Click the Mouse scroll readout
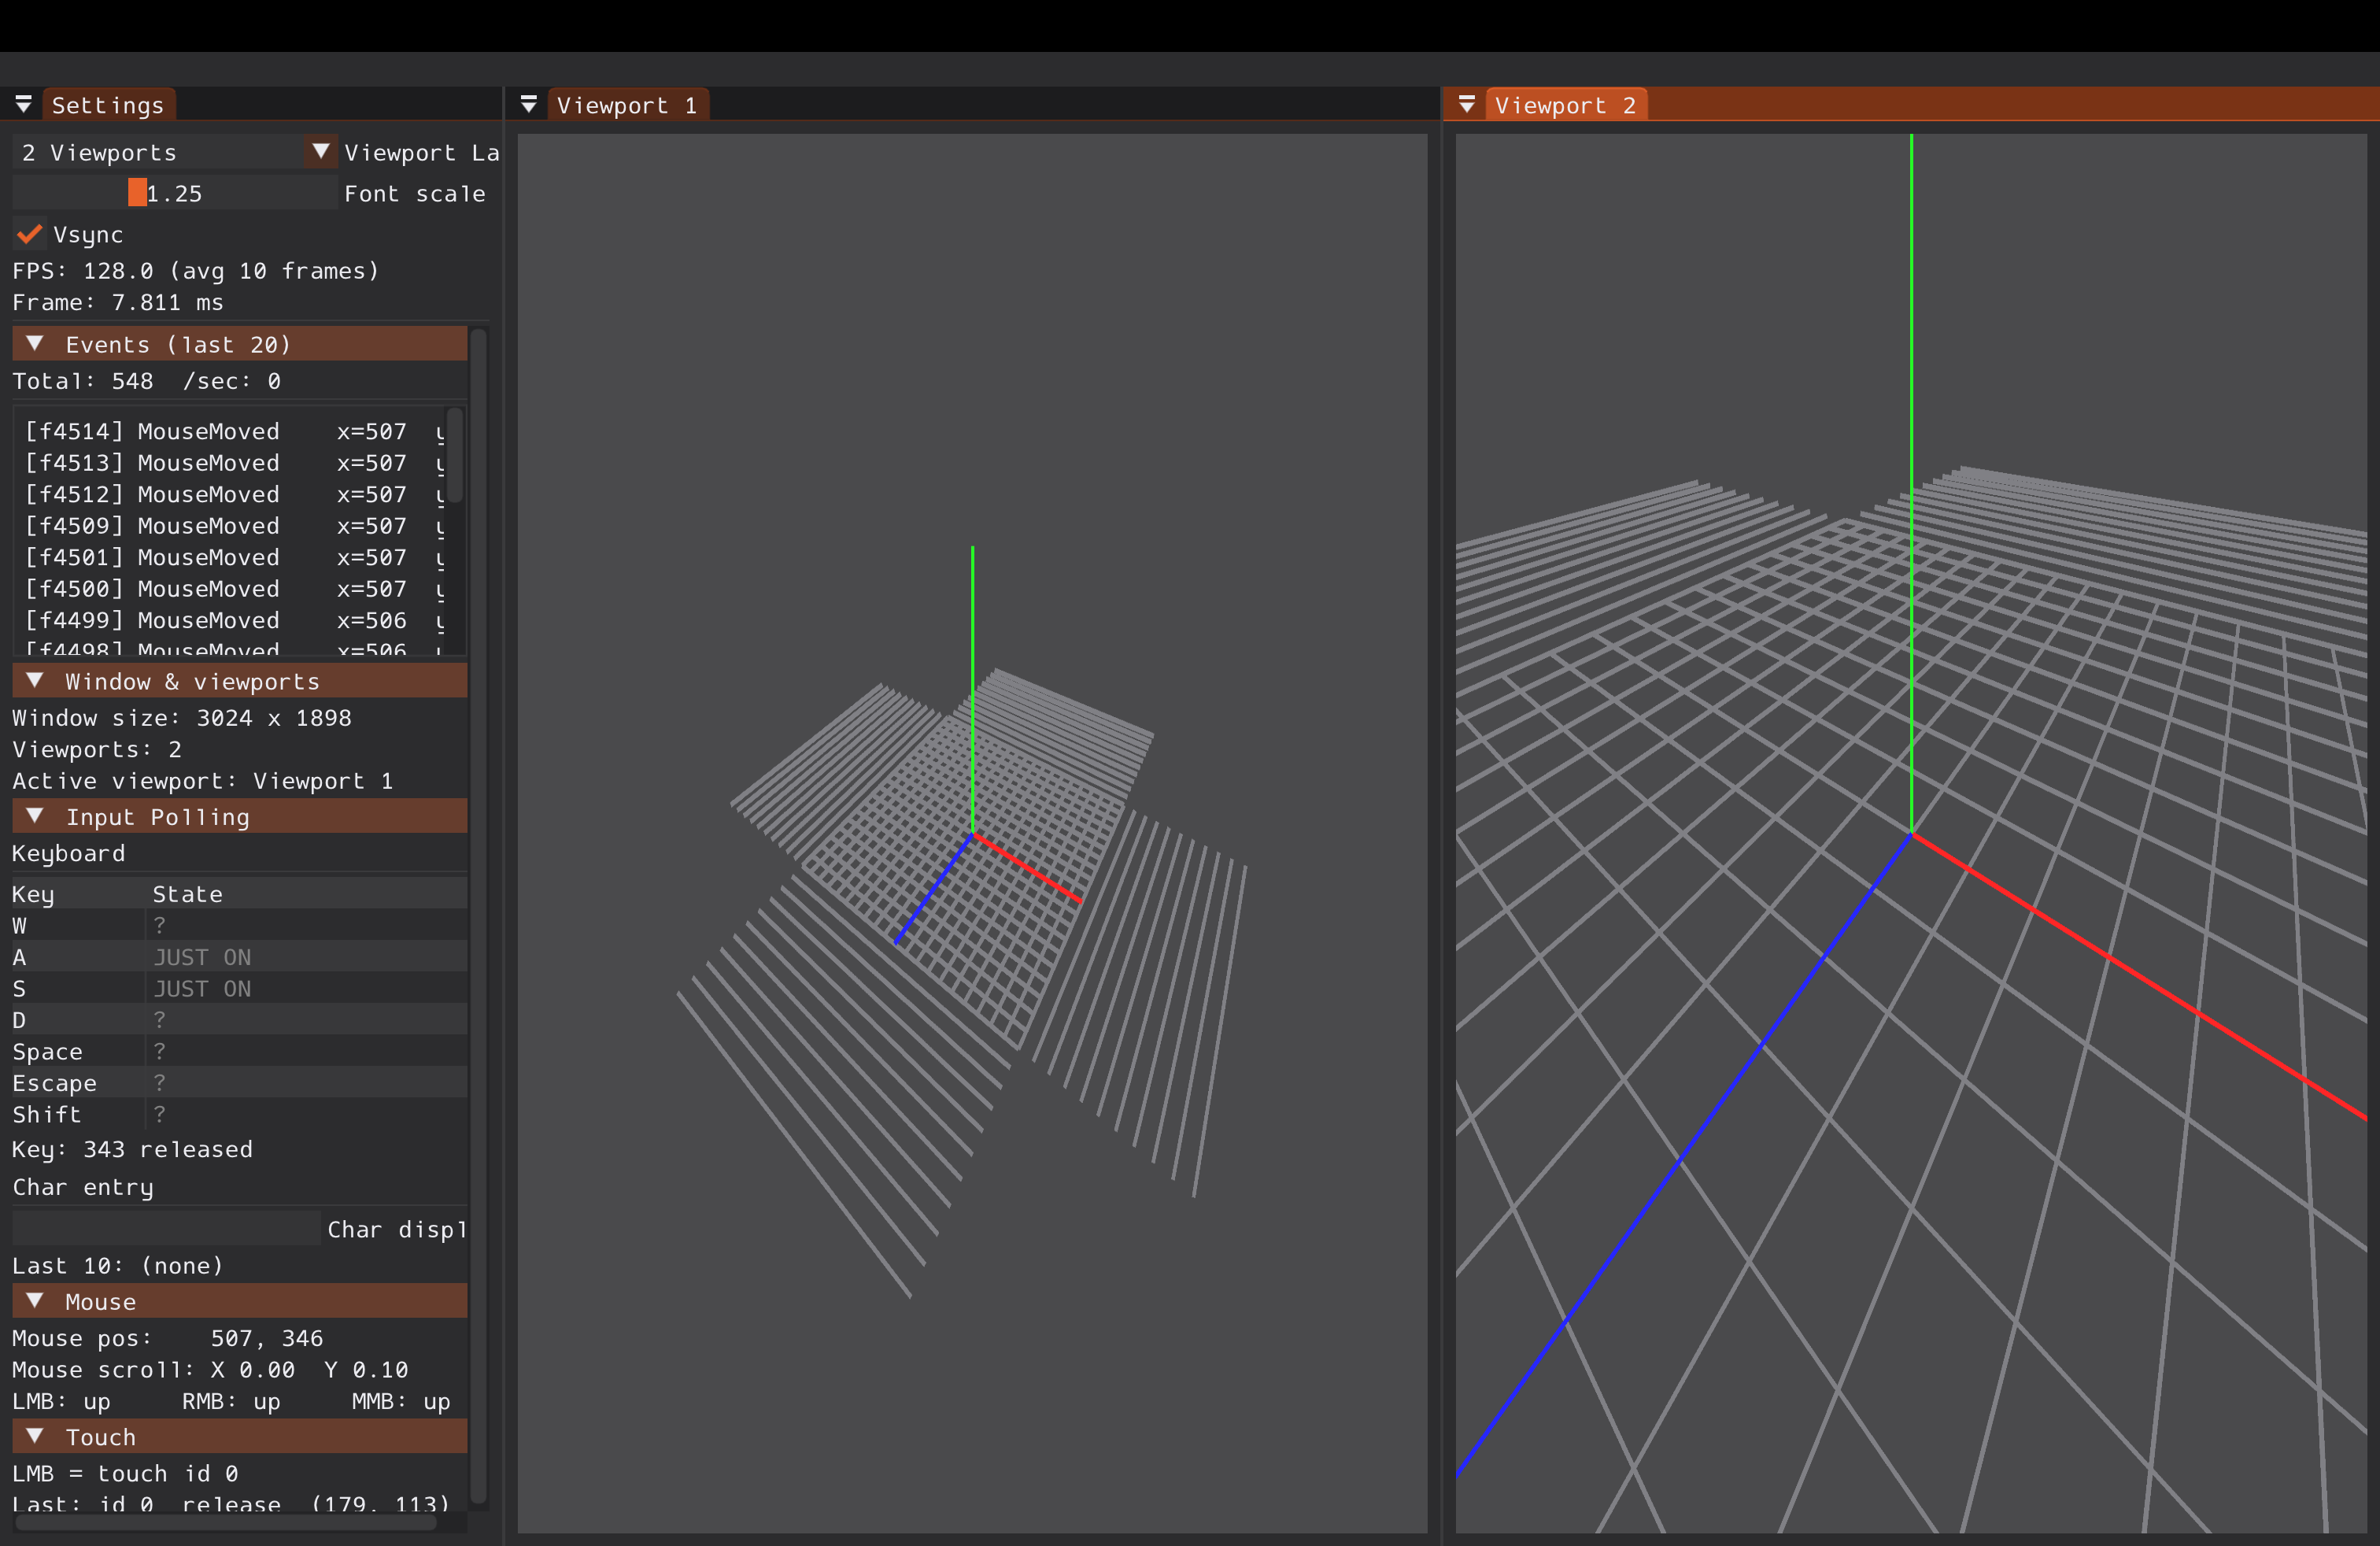Screen dimensions: 2380x1546 pyautogui.click(x=210, y=1369)
